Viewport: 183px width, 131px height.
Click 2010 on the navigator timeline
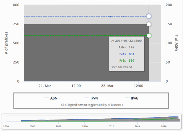[x=85, y=126]
